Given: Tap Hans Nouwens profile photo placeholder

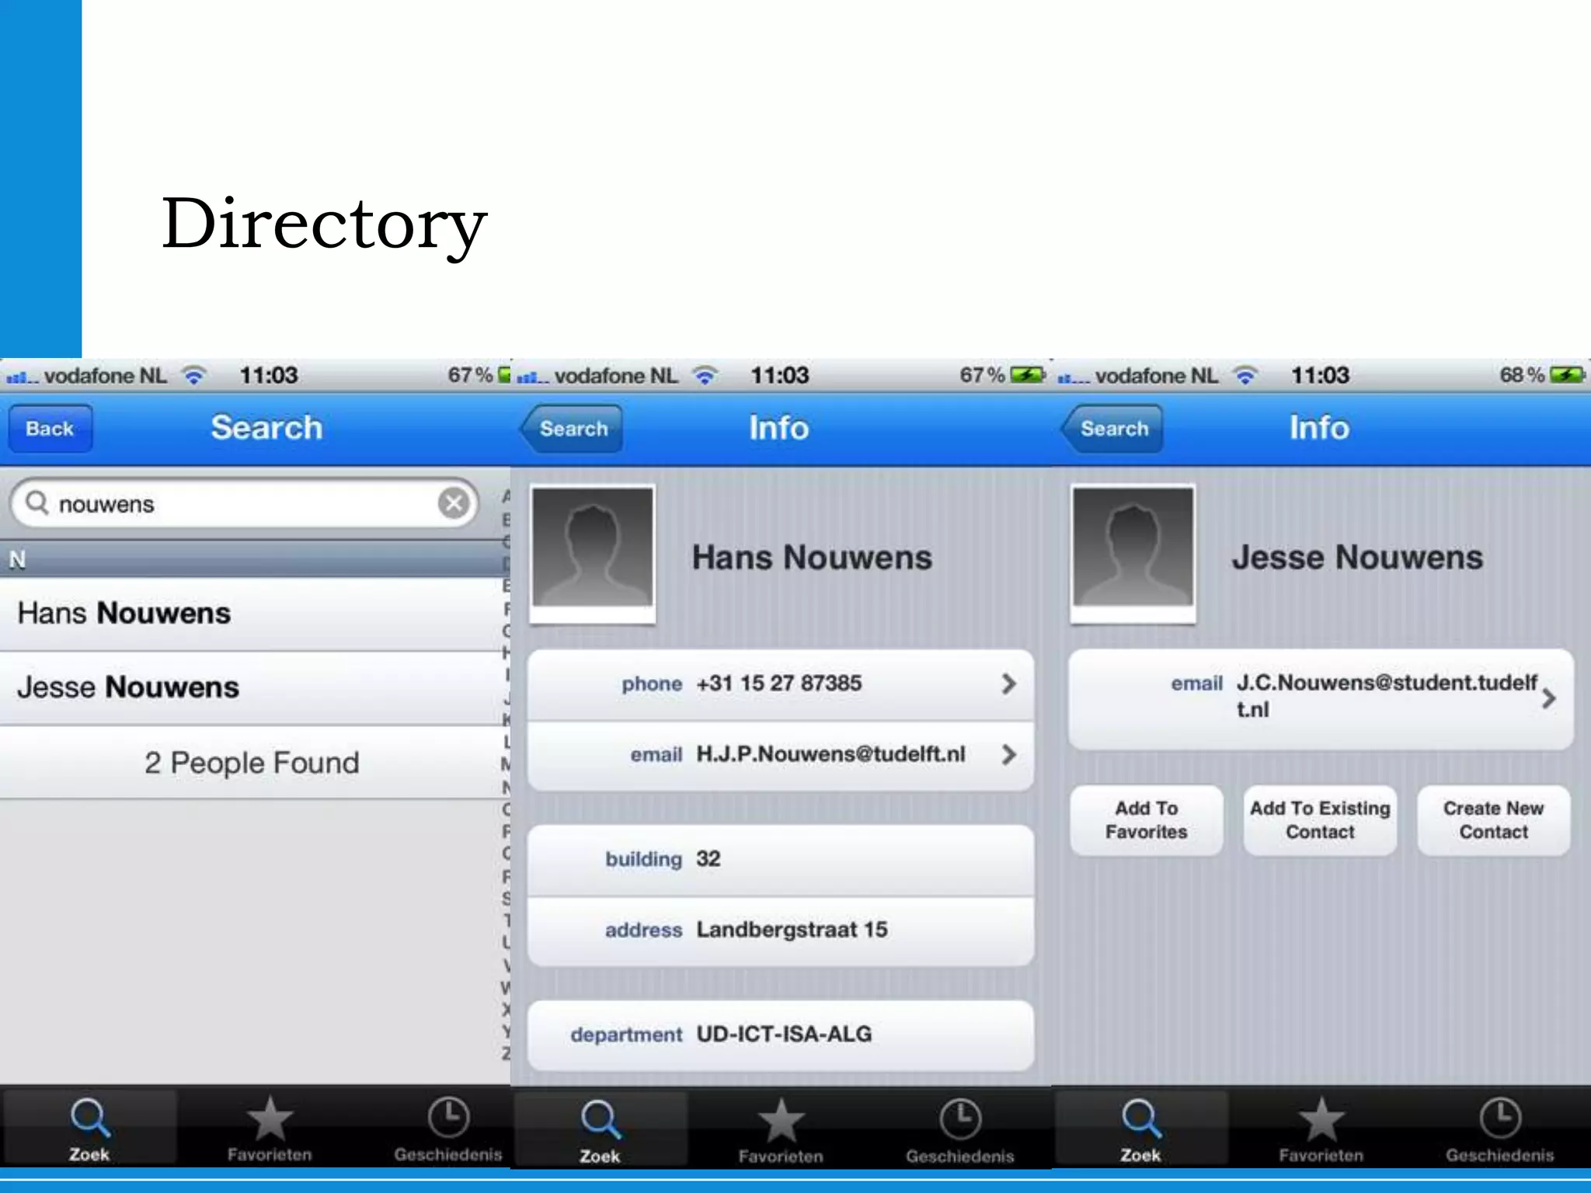Looking at the screenshot, I should pos(592,553).
